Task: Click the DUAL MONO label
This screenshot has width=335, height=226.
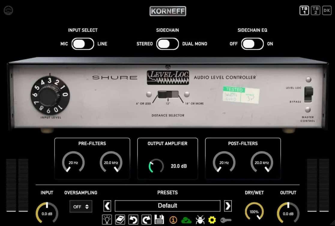Action: [195, 44]
